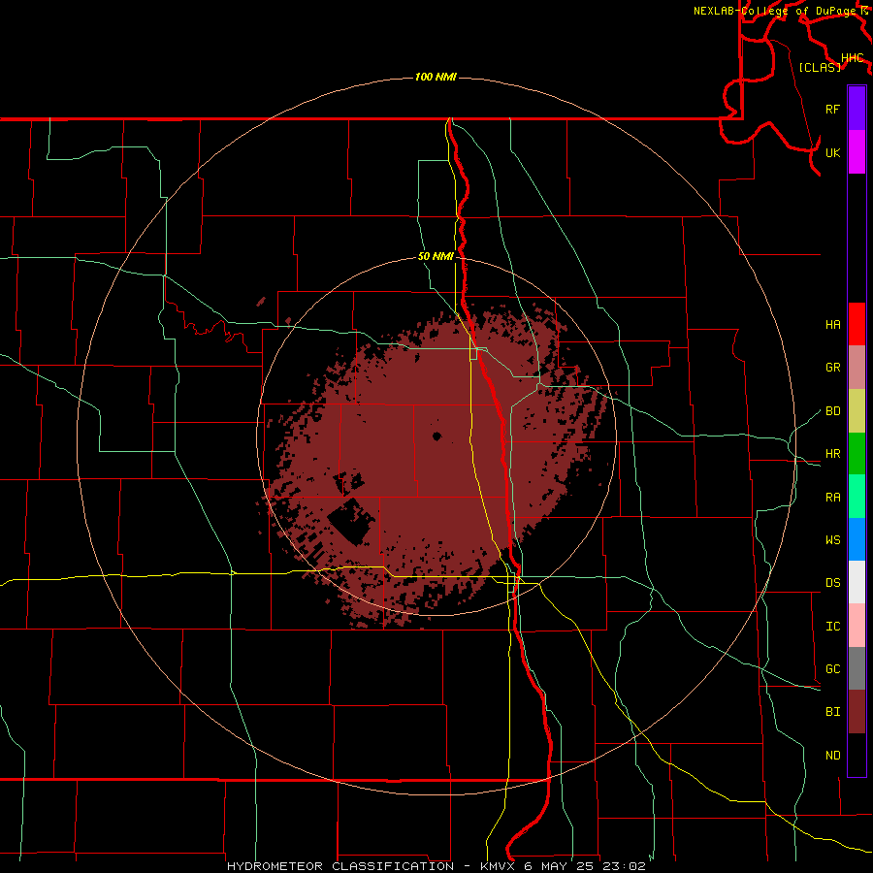Click the HR legend label
The height and width of the screenshot is (873, 873).
(x=832, y=454)
